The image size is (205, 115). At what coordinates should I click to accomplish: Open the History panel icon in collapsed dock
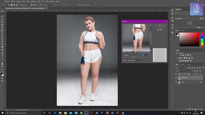[x=172, y=11]
